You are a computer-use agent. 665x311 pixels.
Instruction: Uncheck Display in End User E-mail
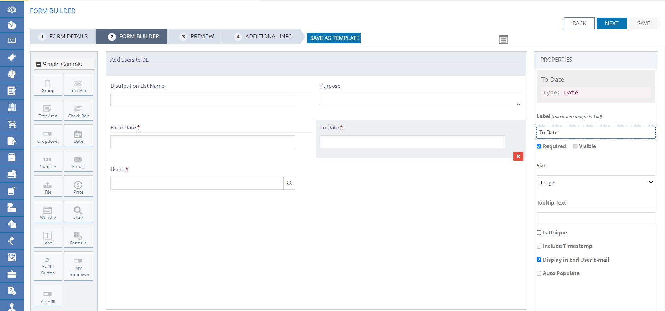pyautogui.click(x=539, y=260)
